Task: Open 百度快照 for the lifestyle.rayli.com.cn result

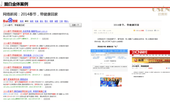Action: tap(45, 39)
